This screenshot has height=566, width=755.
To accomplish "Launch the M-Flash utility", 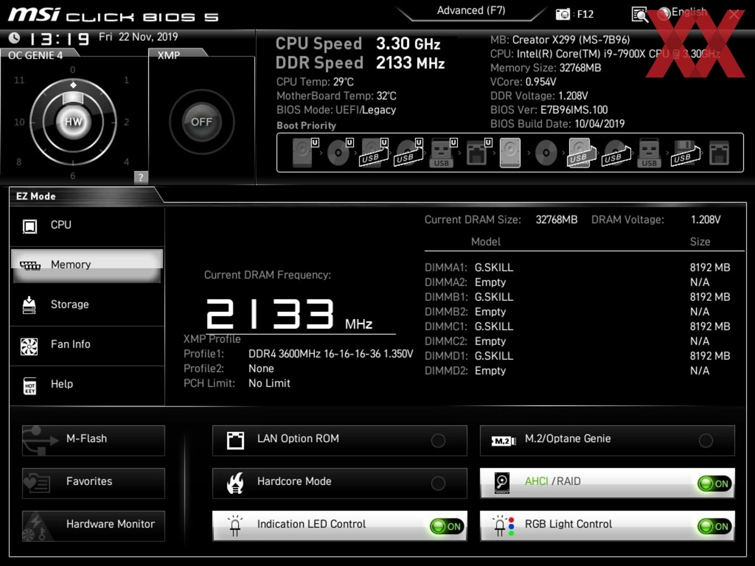I will coord(93,440).
